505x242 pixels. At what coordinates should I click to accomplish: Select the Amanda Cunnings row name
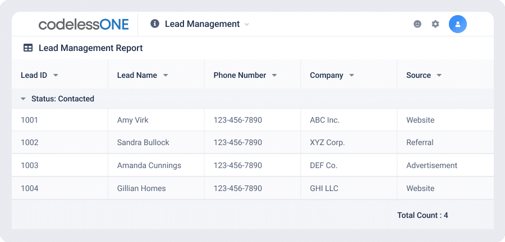pyautogui.click(x=149, y=165)
